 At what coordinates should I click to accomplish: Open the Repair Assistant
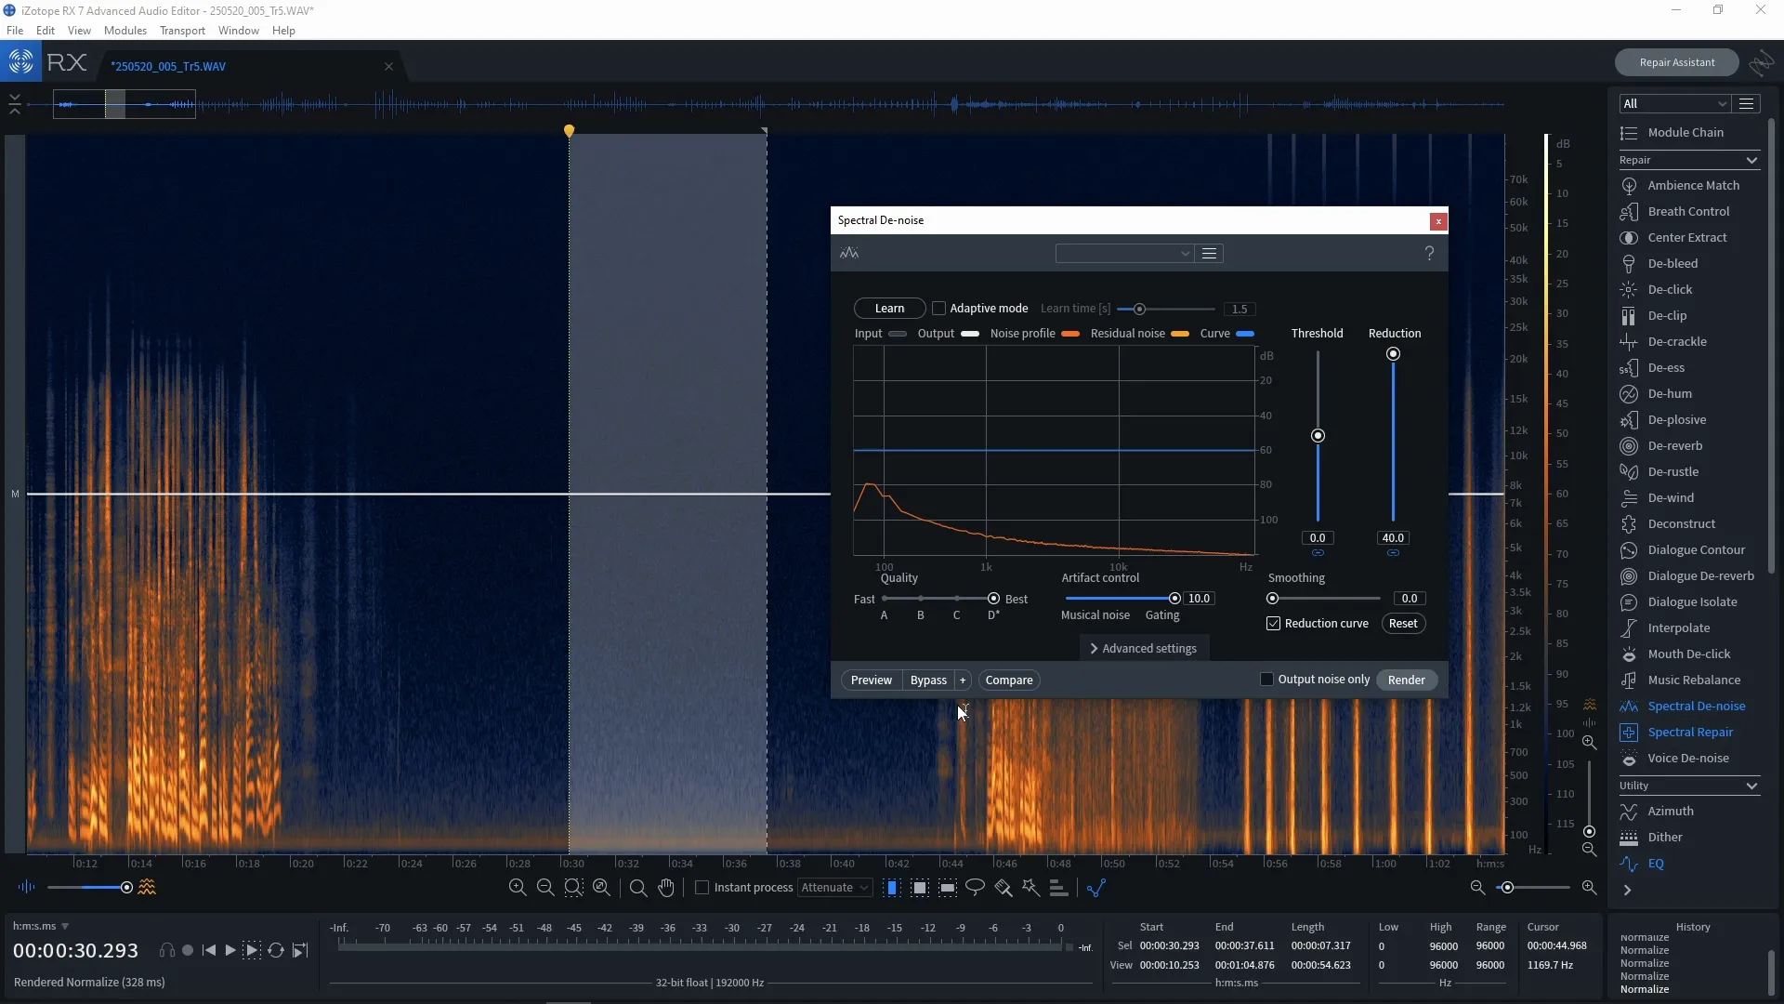tap(1676, 62)
